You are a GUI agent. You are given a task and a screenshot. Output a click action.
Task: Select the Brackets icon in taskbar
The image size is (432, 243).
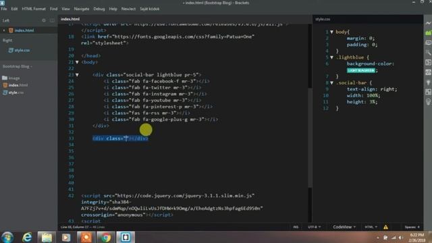click(126, 237)
